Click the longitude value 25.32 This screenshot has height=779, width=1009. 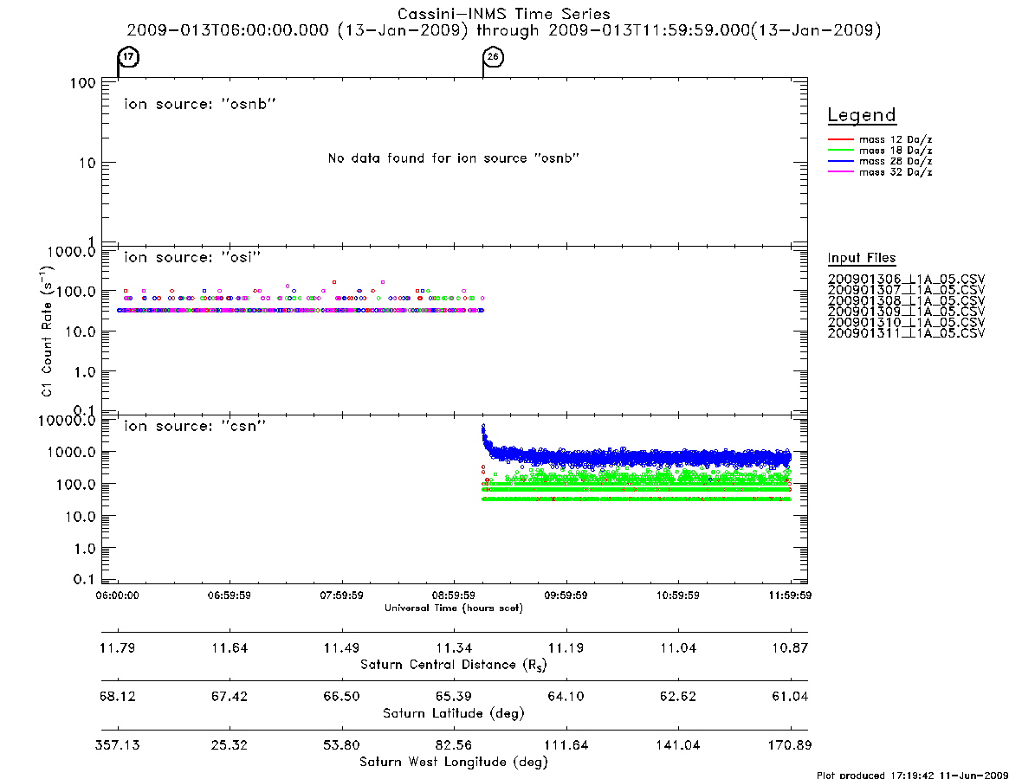tap(230, 745)
